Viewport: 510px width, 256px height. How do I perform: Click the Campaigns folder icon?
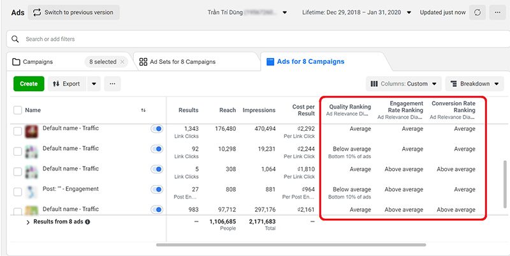point(16,62)
